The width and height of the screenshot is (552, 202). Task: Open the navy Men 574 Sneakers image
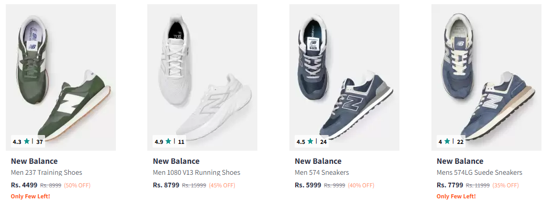coord(344,77)
